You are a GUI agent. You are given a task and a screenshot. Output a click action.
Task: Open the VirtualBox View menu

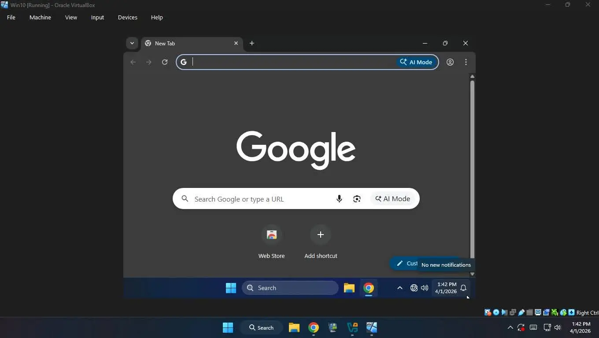(x=71, y=18)
